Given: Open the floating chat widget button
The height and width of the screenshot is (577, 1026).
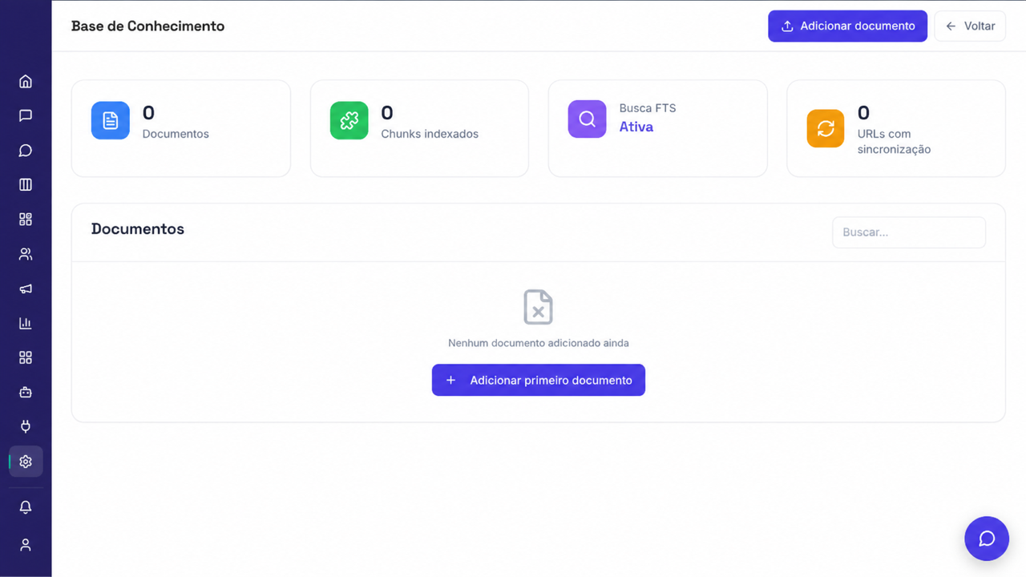Looking at the screenshot, I should click(x=987, y=539).
